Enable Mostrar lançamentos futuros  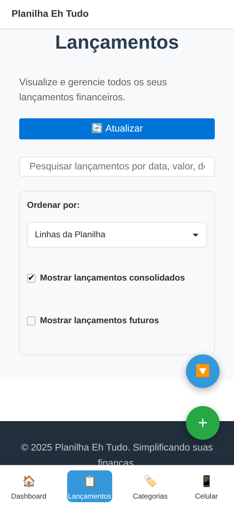click(x=31, y=321)
